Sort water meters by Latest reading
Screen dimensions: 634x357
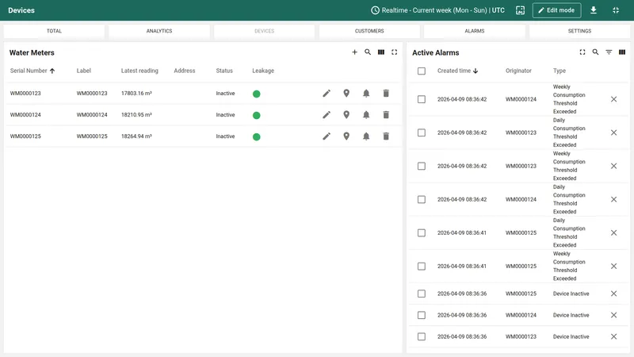click(139, 71)
